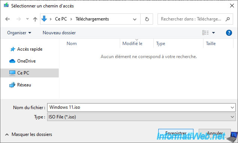Screen dimensions: 238x143
Task: Sort by the Type column header
Action: [x=161, y=44]
